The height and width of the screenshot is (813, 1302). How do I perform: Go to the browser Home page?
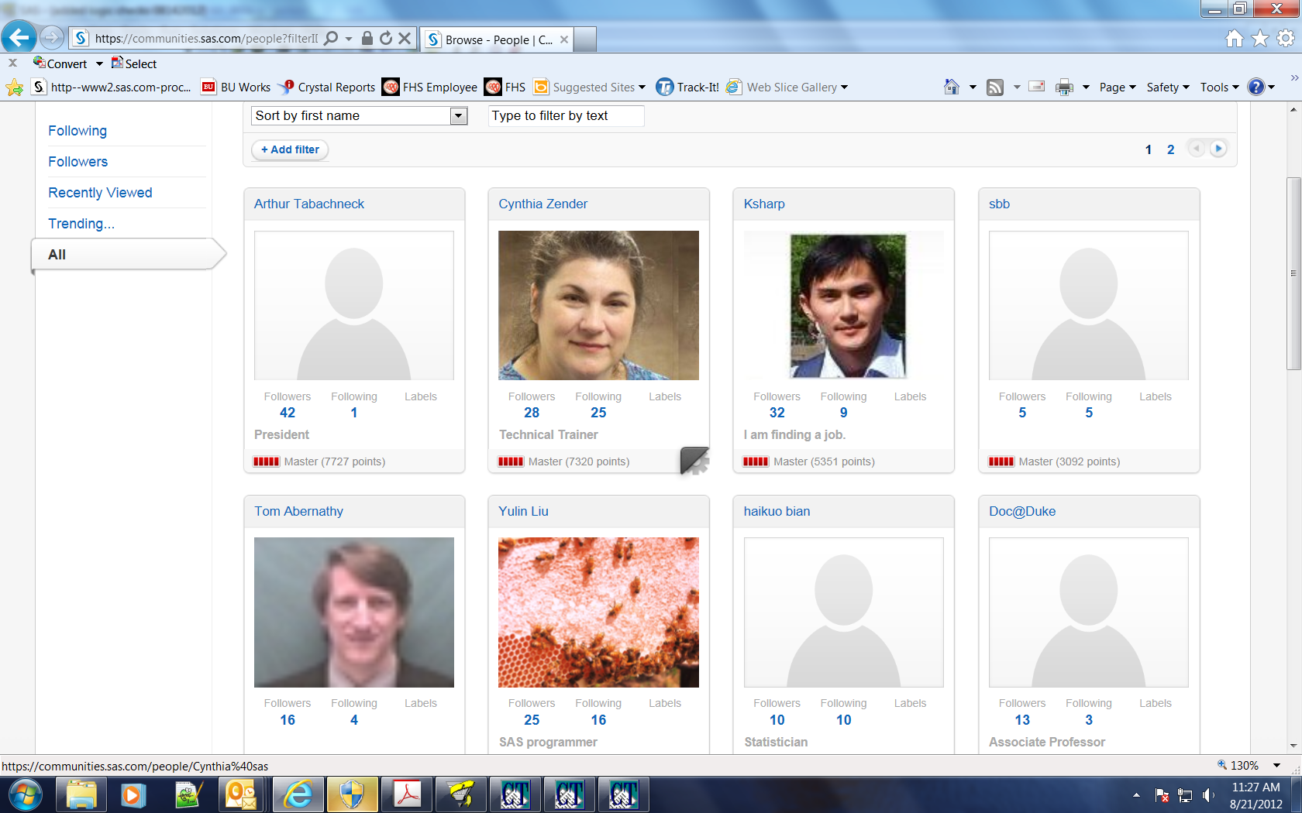click(952, 87)
